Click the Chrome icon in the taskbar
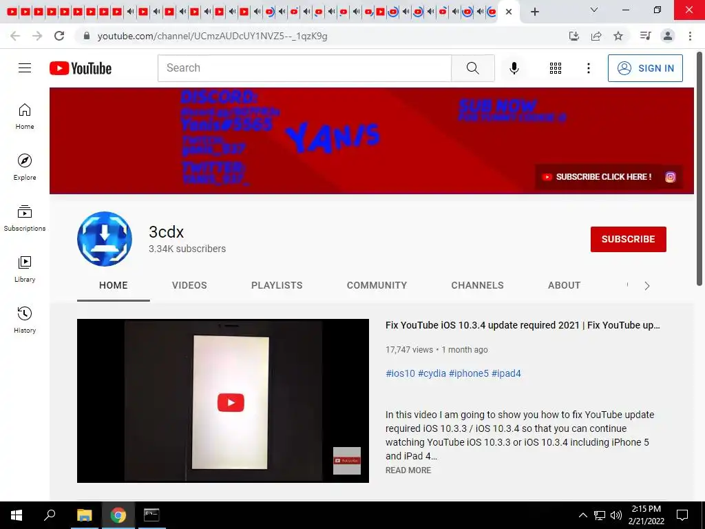Screen dimensions: 705x529 tap(118, 515)
